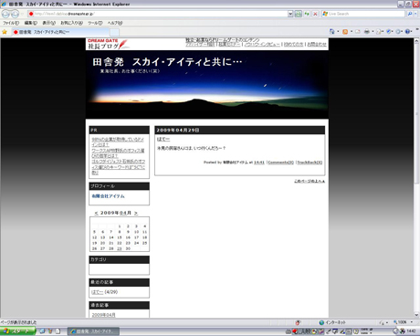Click the system tray clock 14:42
Screen dimensions: 420x336
point(411,331)
